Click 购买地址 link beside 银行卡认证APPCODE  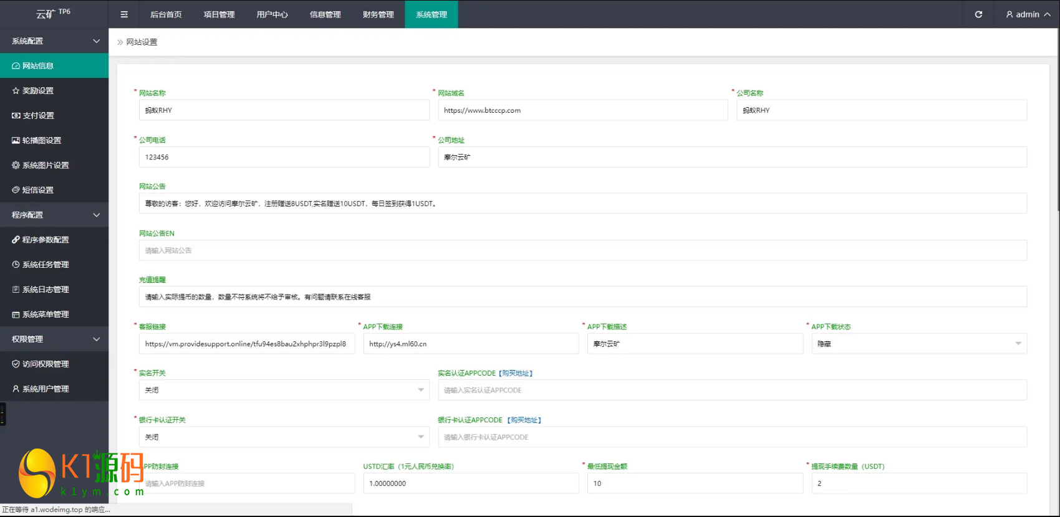[524, 420]
